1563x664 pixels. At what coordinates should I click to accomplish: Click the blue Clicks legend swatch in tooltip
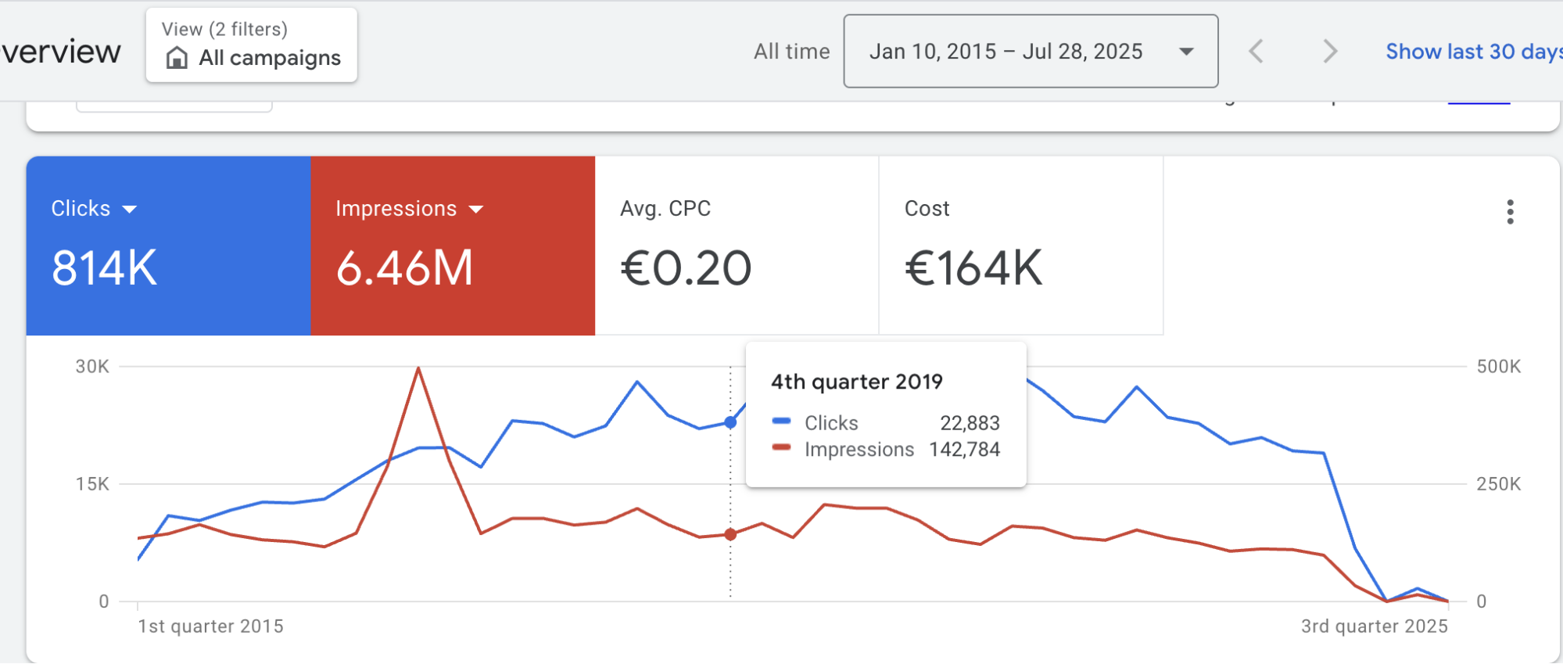coord(781,422)
